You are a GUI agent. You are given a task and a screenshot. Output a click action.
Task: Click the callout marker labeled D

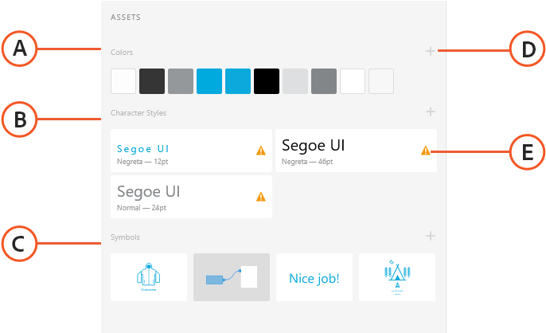[x=527, y=51]
